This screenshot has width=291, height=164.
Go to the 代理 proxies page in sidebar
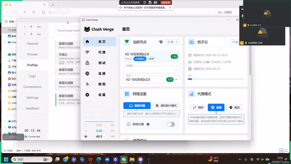[100, 52]
